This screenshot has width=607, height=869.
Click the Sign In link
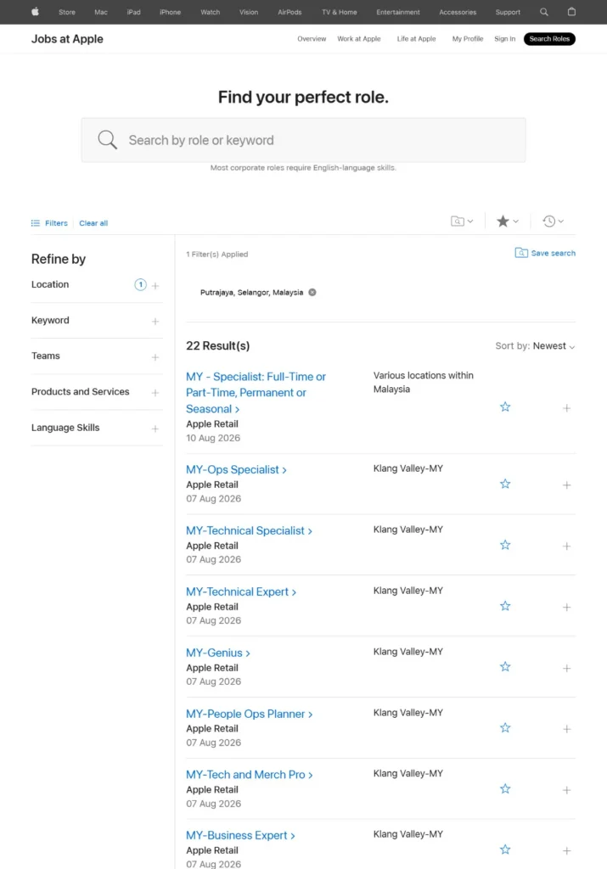pos(504,39)
